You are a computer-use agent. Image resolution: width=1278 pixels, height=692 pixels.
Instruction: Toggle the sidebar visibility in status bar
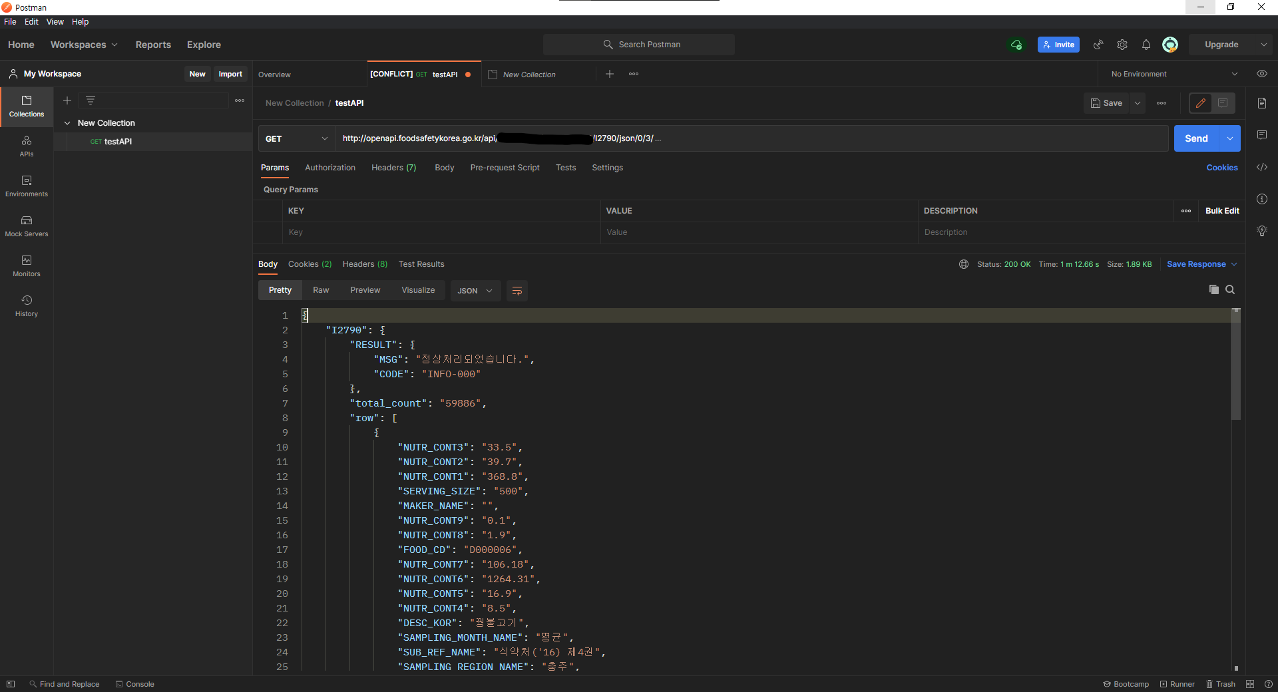tap(11, 684)
